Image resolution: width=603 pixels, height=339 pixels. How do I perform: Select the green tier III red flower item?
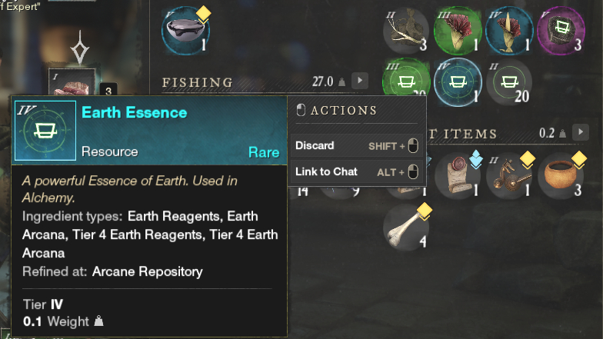point(458,31)
